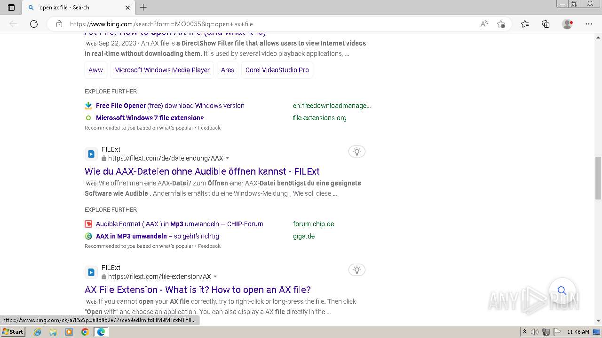
Task: Open 'Audible Format (AAX) in Mp3 umwandeln' link
Action: point(180,224)
